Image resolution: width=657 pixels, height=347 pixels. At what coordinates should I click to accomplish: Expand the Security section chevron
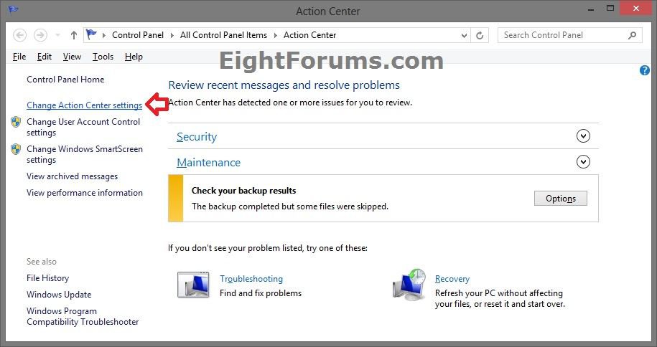(x=583, y=136)
